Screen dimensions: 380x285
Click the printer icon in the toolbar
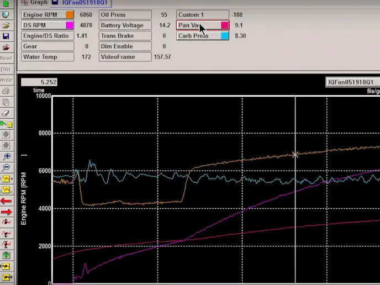pyautogui.click(x=6, y=91)
